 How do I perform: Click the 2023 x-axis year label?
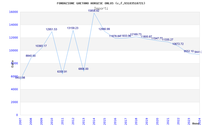point(189,121)
